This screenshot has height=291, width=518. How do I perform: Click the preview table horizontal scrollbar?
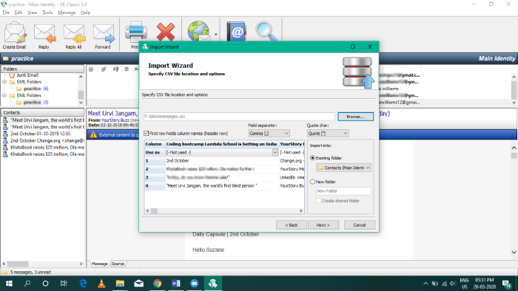click(224, 211)
